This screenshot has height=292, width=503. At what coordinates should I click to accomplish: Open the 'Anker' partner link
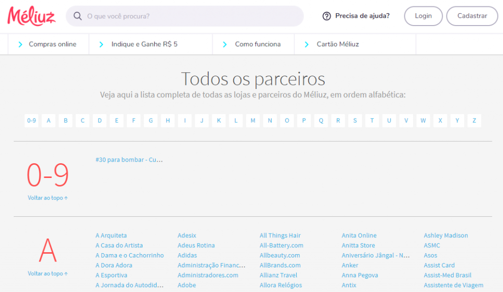coord(350,265)
